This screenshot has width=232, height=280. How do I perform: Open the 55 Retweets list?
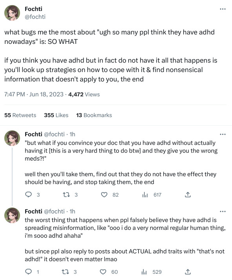[x=20, y=115]
